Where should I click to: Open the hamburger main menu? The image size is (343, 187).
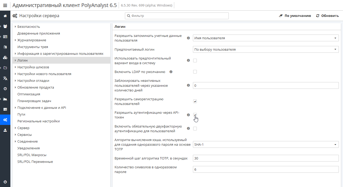coord(5,5)
